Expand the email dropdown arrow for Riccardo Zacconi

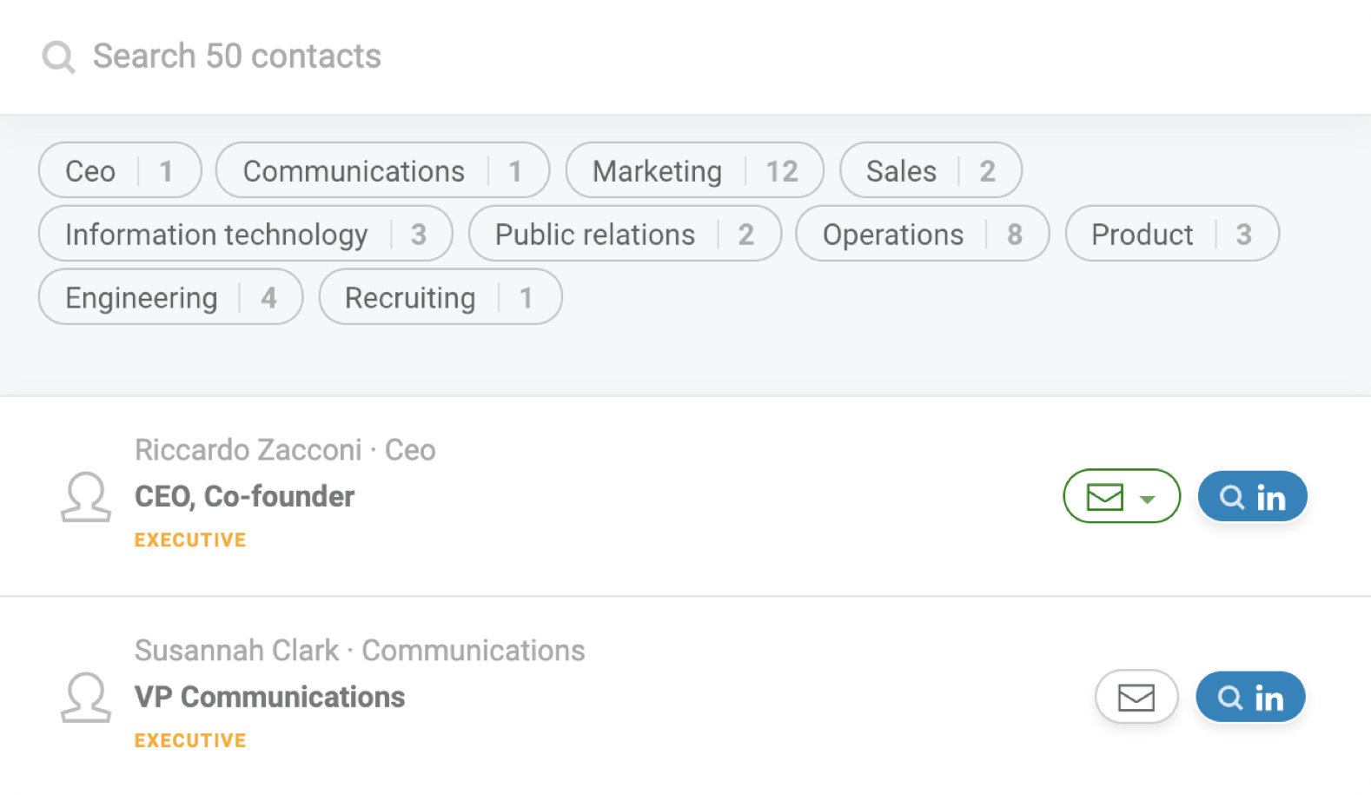1147,499
